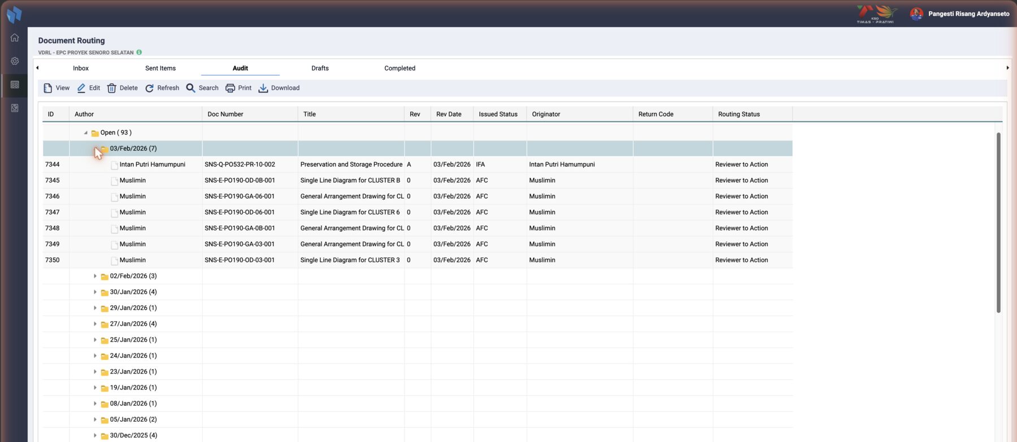This screenshot has width=1017, height=442.
Task: Switch to the Sent Items tab
Action: click(160, 68)
